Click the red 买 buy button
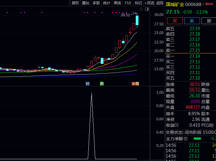Image resolution: width=216 pixels, height=161 pixels. click(x=175, y=21)
